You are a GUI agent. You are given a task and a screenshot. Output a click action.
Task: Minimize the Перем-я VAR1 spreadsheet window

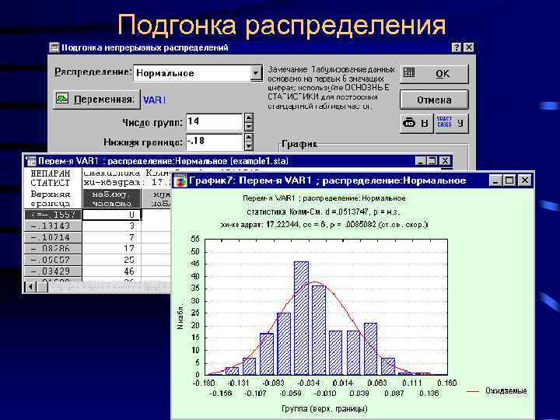pyautogui.click(x=421, y=161)
